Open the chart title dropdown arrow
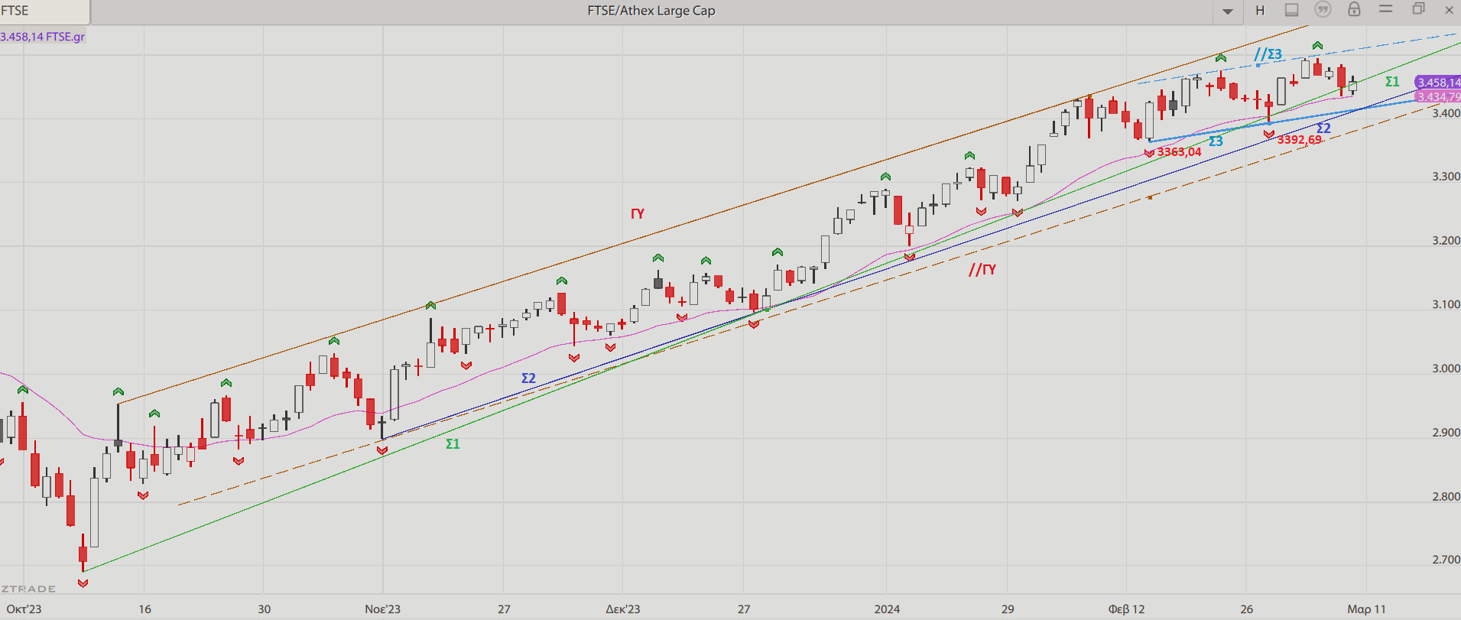Viewport: 1461px width, 620px height. click(1228, 11)
